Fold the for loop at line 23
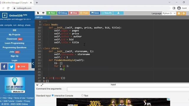The height and width of the screenshot is (106, 189). 42,66
